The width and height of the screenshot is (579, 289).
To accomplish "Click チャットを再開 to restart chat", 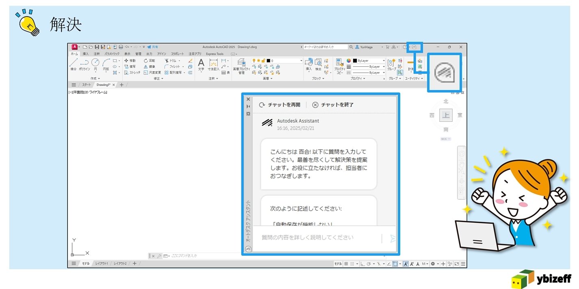I will pyautogui.click(x=280, y=105).
